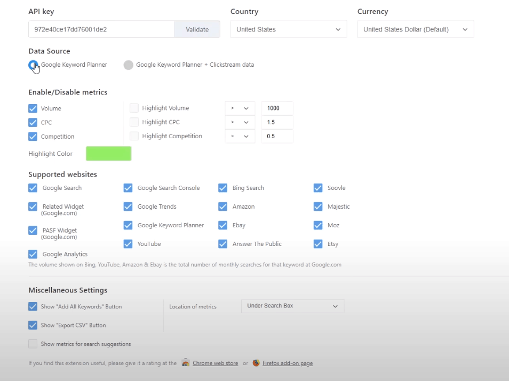Image resolution: width=509 pixels, height=381 pixels.
Task: Toggle YouTube supported website checkbox
Action: tap(128, 244)
